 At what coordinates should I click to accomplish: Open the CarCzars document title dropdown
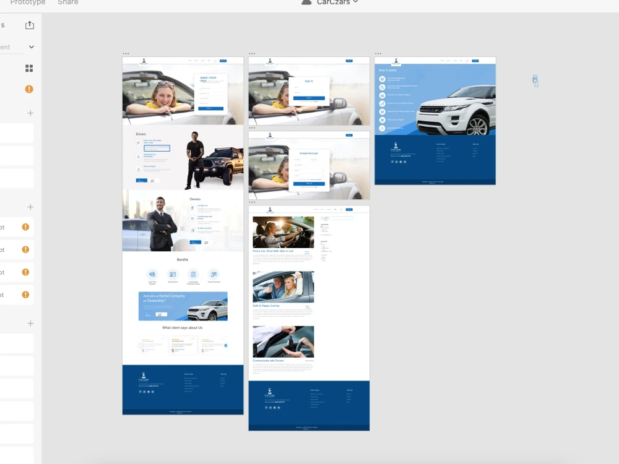click(337, 2)
